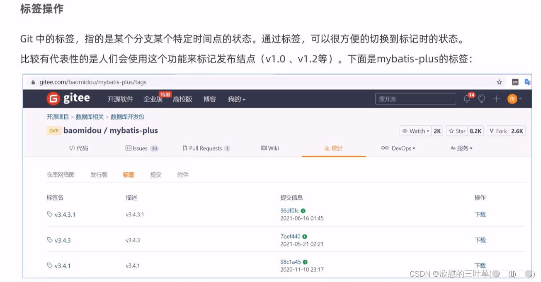Viewport: 541px width, 282px height.
Task: Click 下载 for tag v3.4.1
Action: 480,266
